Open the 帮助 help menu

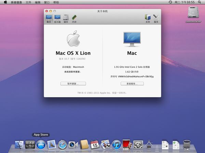pos(56,2)
